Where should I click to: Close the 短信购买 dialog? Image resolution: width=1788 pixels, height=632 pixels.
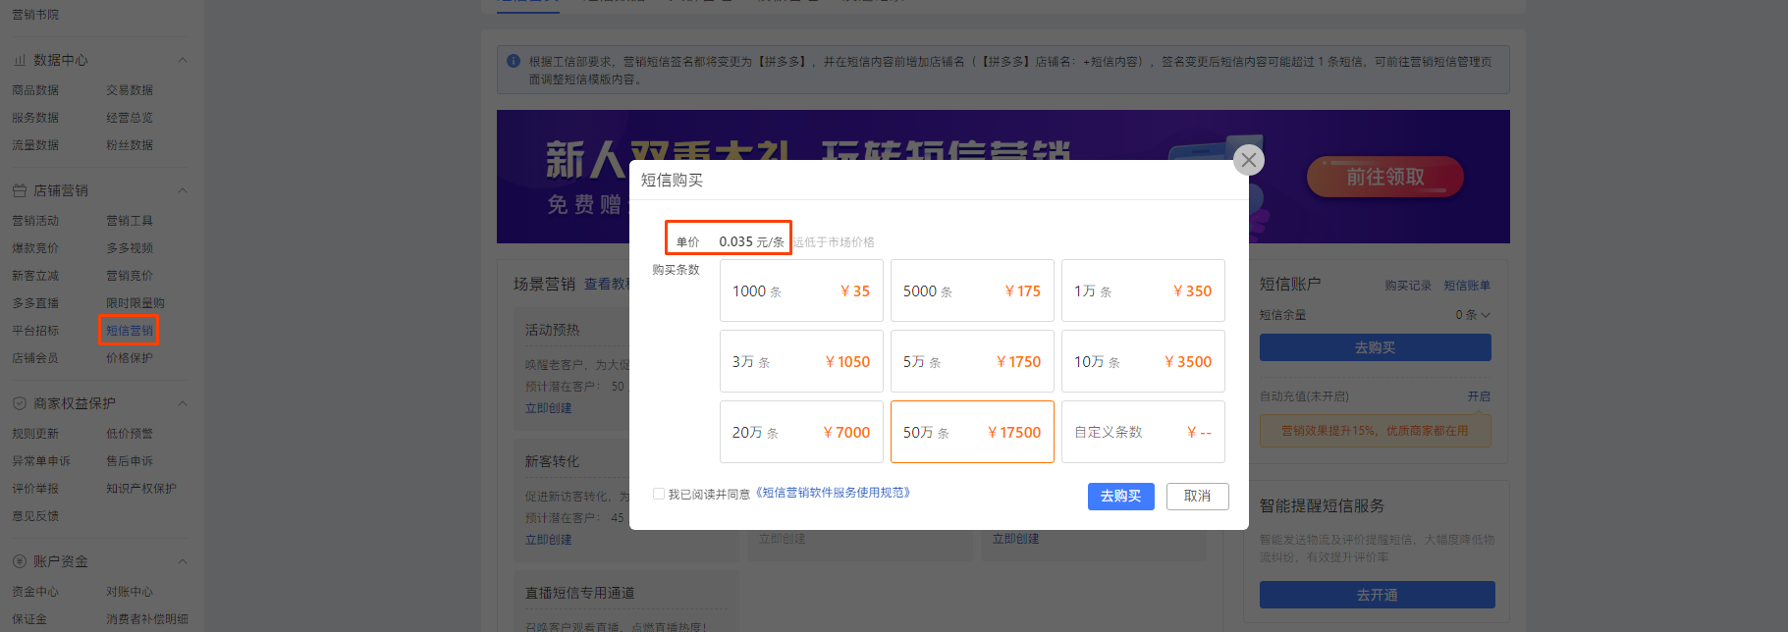1248,160
